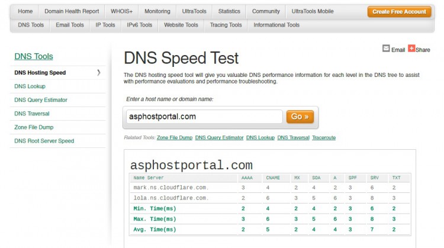Click the Email envelope icon
The image size is (444, 248).
[x=386, y=49]
